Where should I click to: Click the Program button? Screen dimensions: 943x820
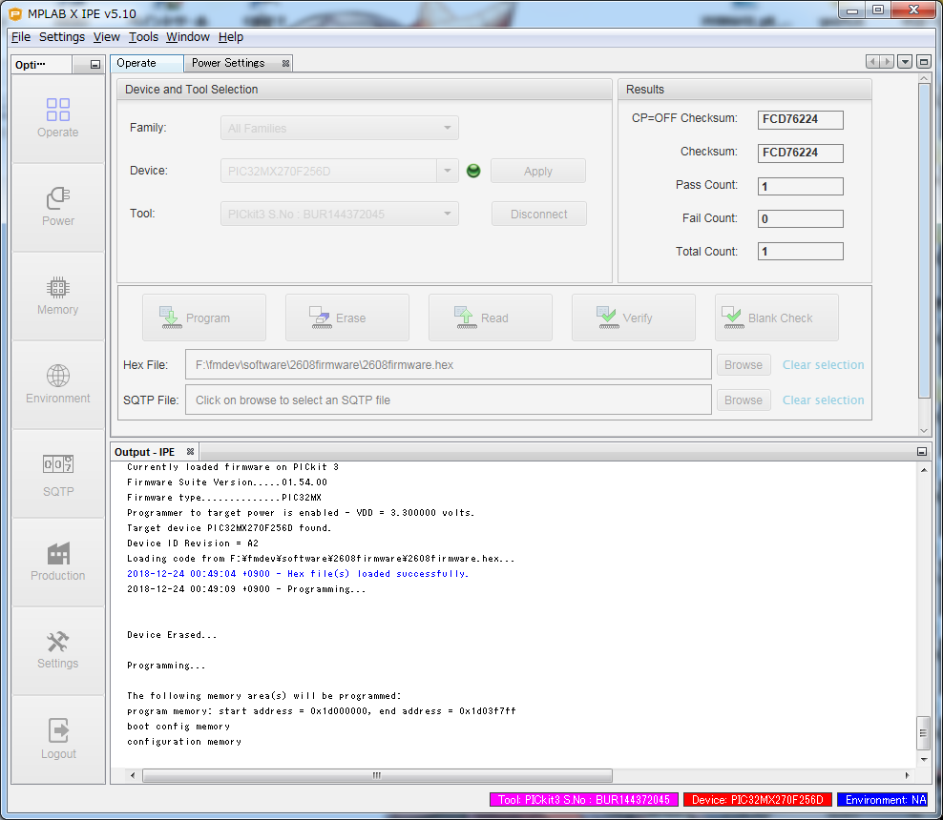pyautogui.click(x=204, y=318)
